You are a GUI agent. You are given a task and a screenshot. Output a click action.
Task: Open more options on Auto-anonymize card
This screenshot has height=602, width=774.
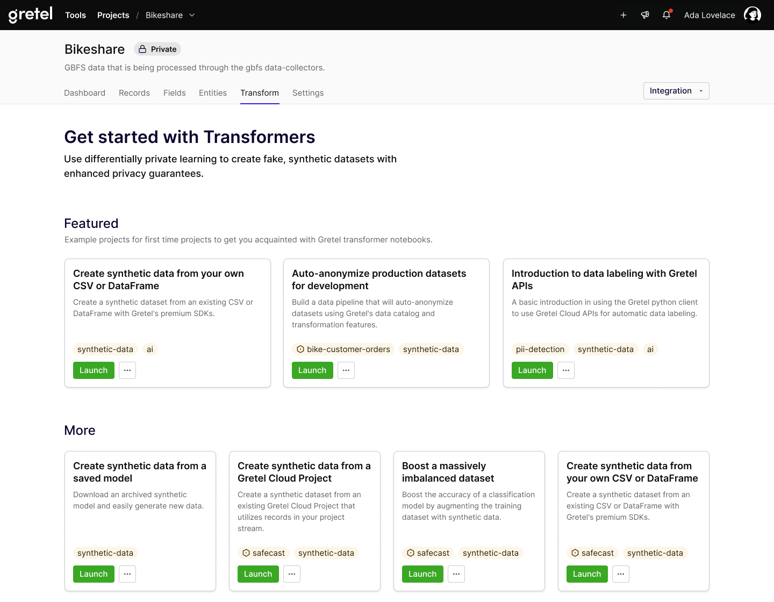click(346, 370)
